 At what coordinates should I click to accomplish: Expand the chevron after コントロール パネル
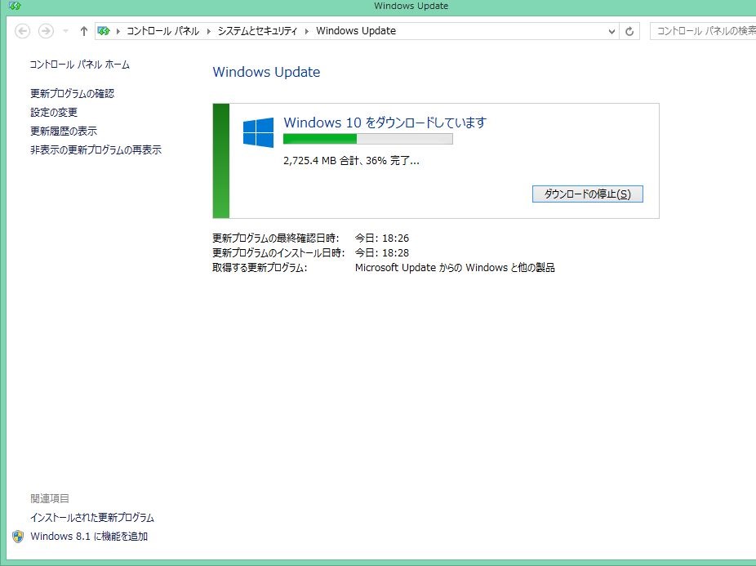(x=209, y=31)
